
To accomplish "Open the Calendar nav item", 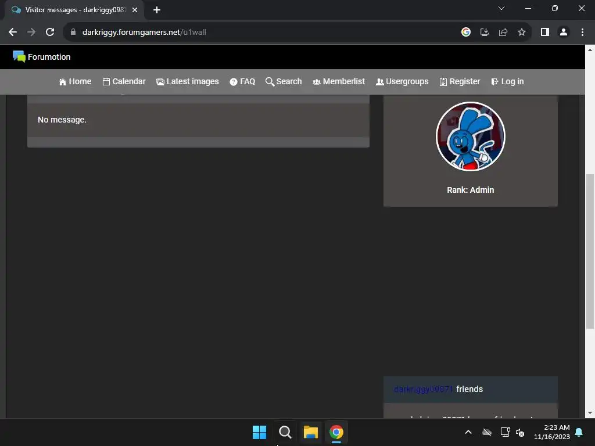I will (124, 81).
